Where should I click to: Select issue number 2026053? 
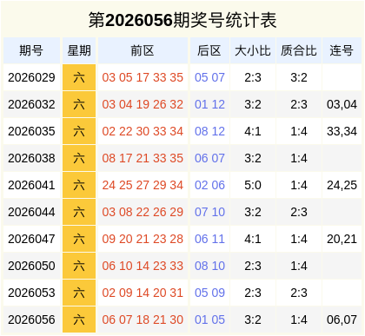31,293
